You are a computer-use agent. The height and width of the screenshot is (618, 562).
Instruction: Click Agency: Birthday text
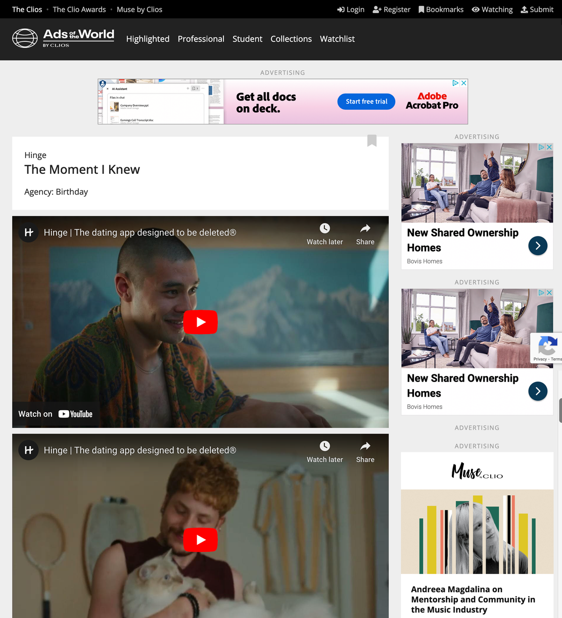click(56, 192)
